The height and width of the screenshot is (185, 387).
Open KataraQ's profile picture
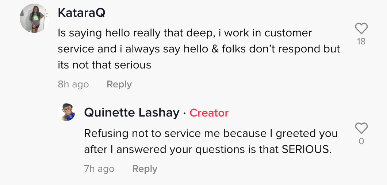pos(34,18)
